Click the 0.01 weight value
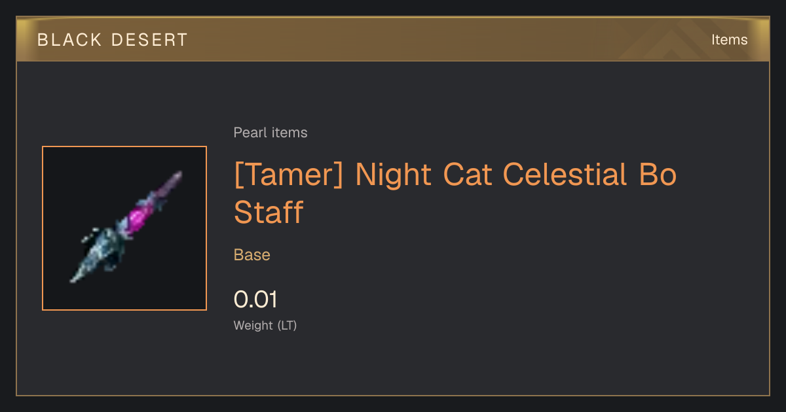 pos(255,300)
